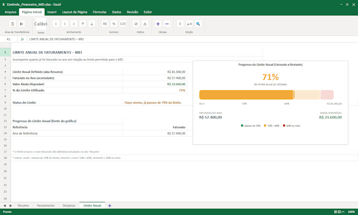Select the green R$ 23.600,00 cell
Screen dimensions: 358x215
click(x=155, y=84)
